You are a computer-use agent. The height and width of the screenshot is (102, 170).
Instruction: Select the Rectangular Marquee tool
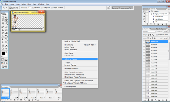(x=3, y=17)
